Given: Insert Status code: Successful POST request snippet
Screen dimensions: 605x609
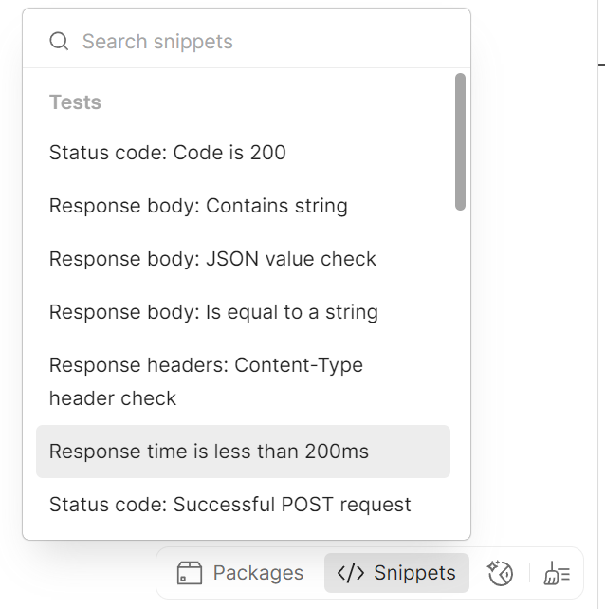Looking at the screenshot, I should tap(230, 505).
